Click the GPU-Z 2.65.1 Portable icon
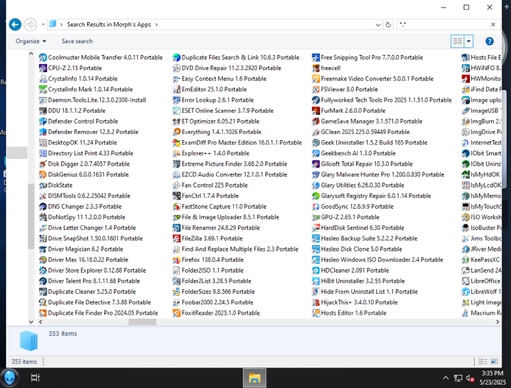This screenshot has width=511, height=388. (316, 217)
